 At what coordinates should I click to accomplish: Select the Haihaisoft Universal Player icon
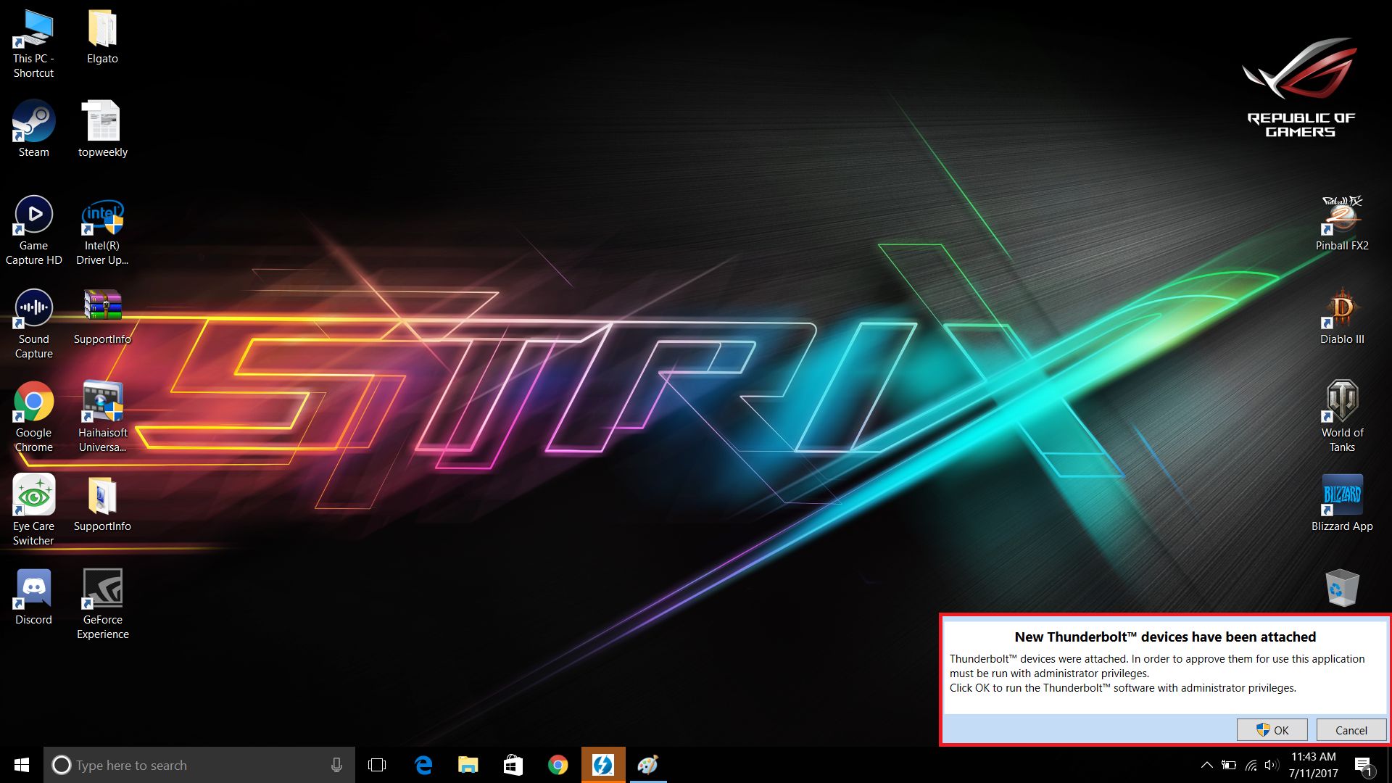102,402
